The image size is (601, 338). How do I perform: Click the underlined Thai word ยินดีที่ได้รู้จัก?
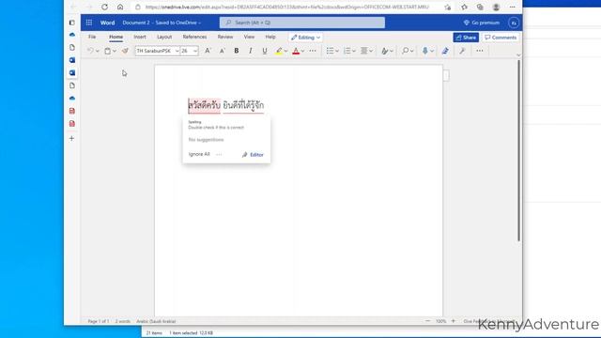click(x=243, y=105)
